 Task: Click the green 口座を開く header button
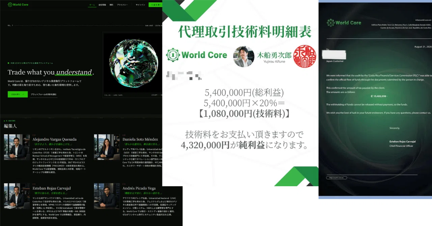pyautogui.click(x=155, y=5)
